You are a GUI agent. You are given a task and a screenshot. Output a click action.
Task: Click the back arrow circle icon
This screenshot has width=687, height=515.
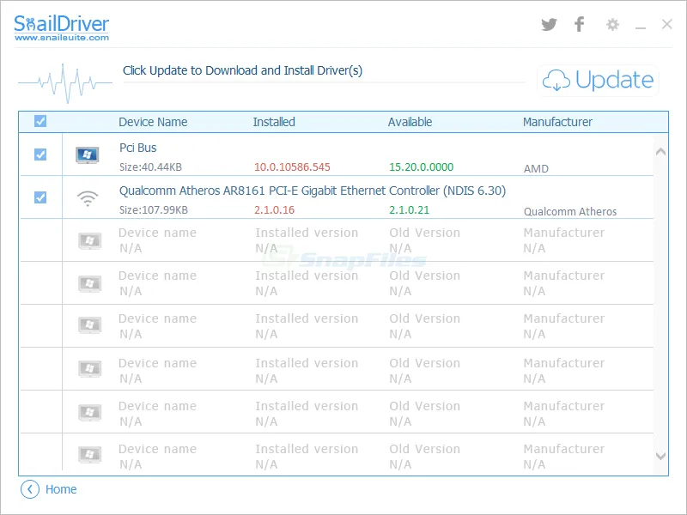click(30, 489)
